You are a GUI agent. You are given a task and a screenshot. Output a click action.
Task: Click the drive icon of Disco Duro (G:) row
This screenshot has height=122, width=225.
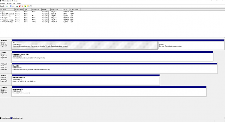(1, 16)
